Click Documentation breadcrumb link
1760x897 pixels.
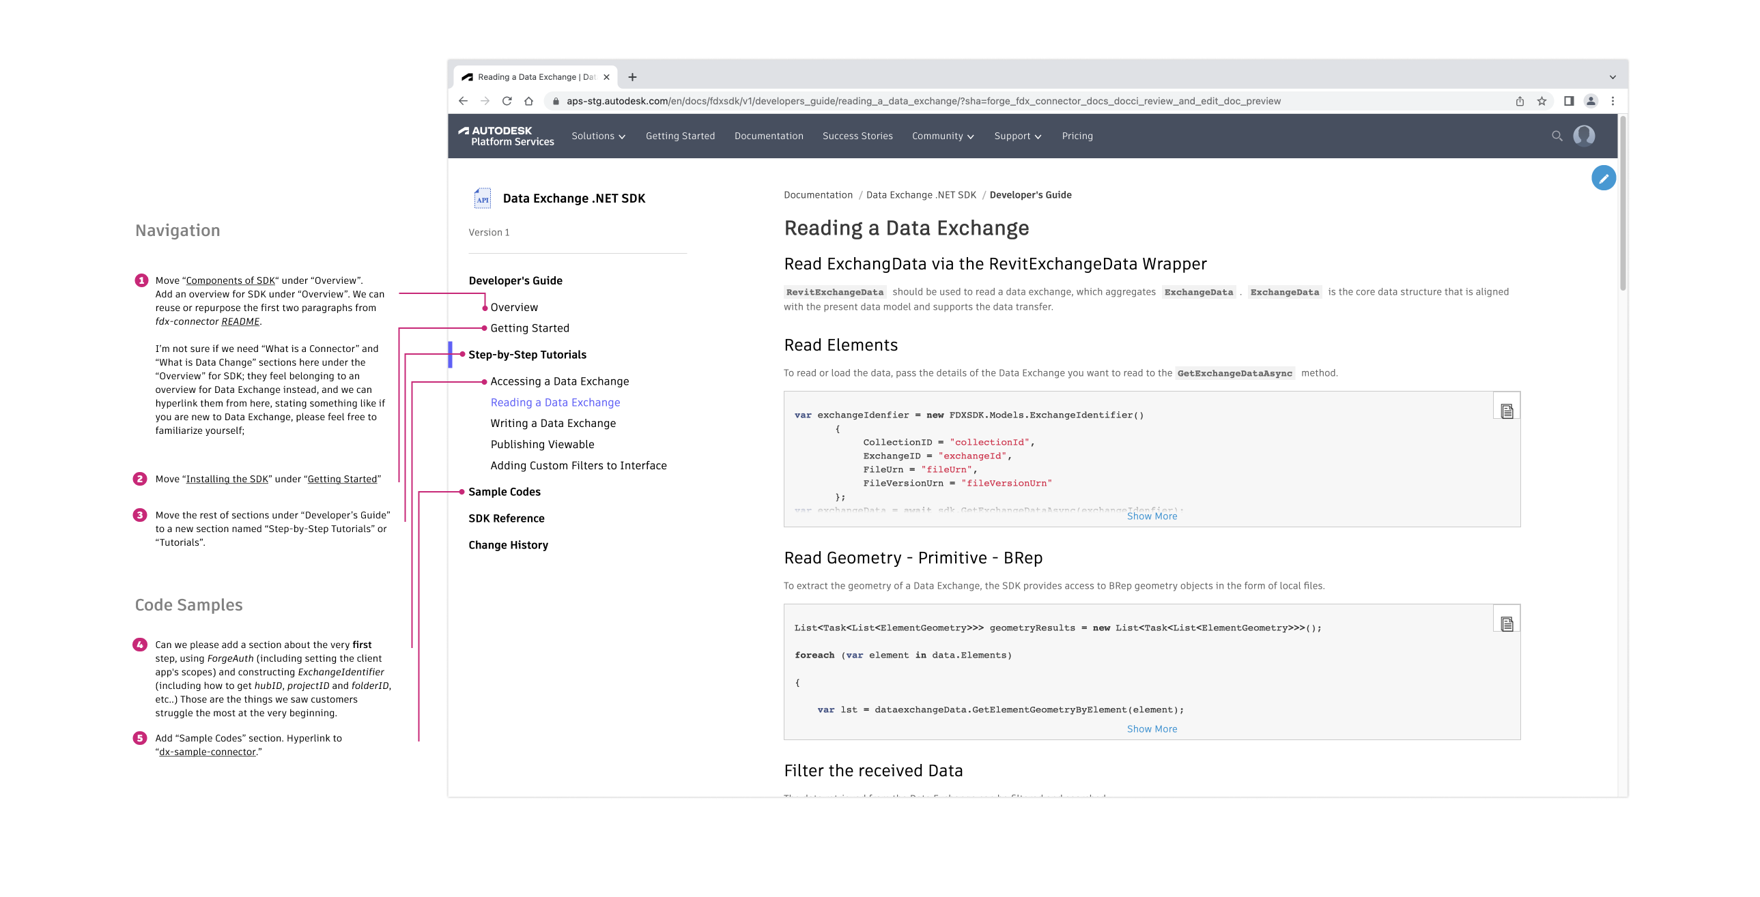(x=818, y=195)
